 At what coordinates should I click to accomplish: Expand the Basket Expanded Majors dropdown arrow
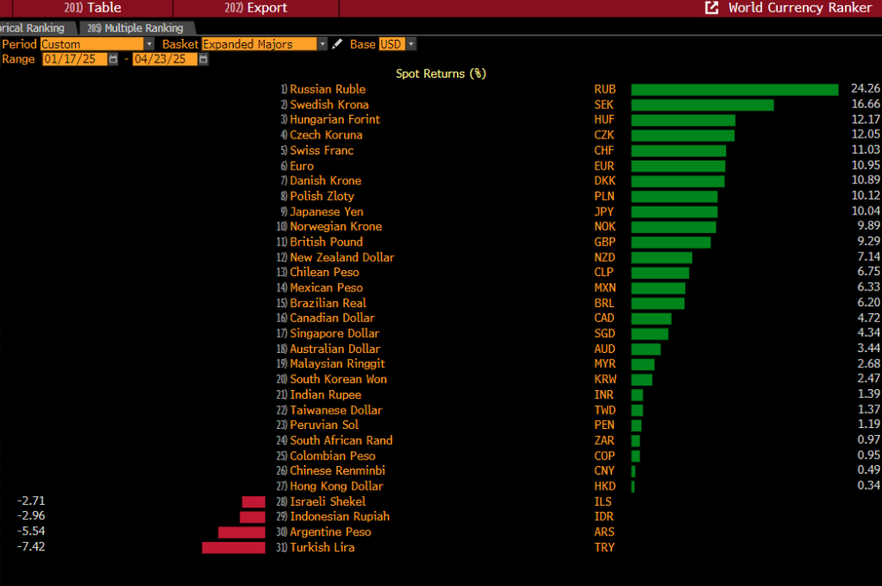click(322, 44)
